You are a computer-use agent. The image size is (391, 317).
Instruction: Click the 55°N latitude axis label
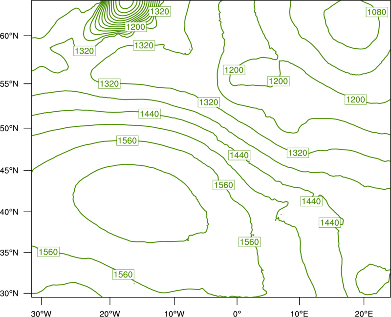[9, 83]
